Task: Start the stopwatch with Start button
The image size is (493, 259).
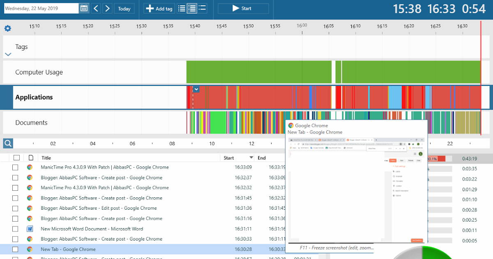Action: (x=243, y=8)
